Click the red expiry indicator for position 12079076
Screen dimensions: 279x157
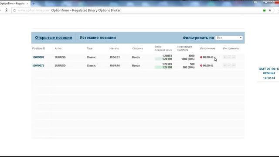[x=201, y=65]
